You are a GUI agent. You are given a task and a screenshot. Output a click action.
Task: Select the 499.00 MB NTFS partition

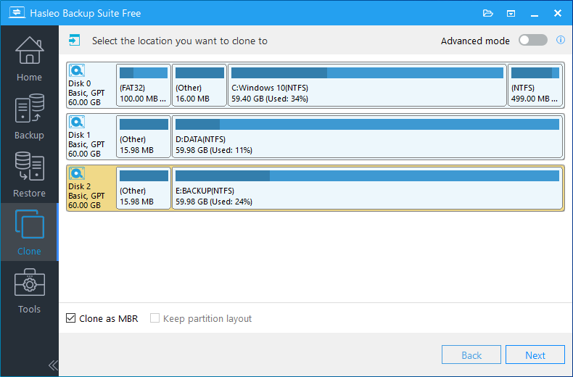tap(535, 85)
